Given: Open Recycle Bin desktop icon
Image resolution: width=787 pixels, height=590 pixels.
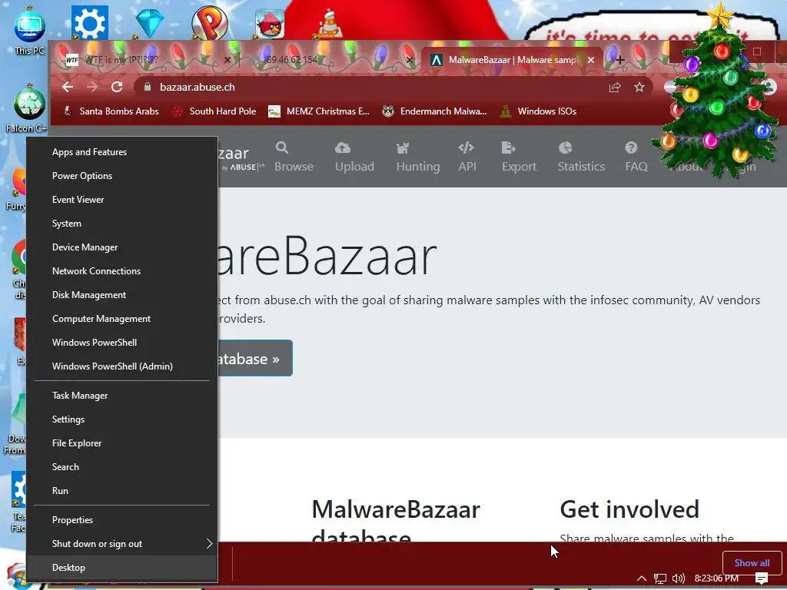Looking at the screenshot, I should coord(28,108).
